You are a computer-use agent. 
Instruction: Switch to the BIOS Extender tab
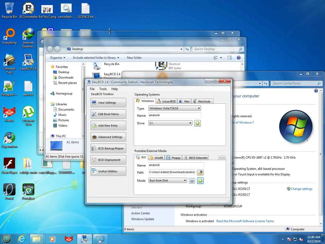195,158
